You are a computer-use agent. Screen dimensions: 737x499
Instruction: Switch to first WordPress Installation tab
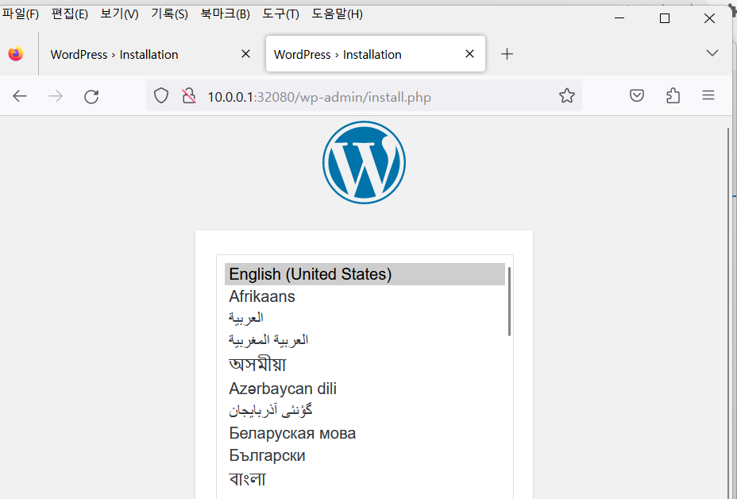[149, 54]
